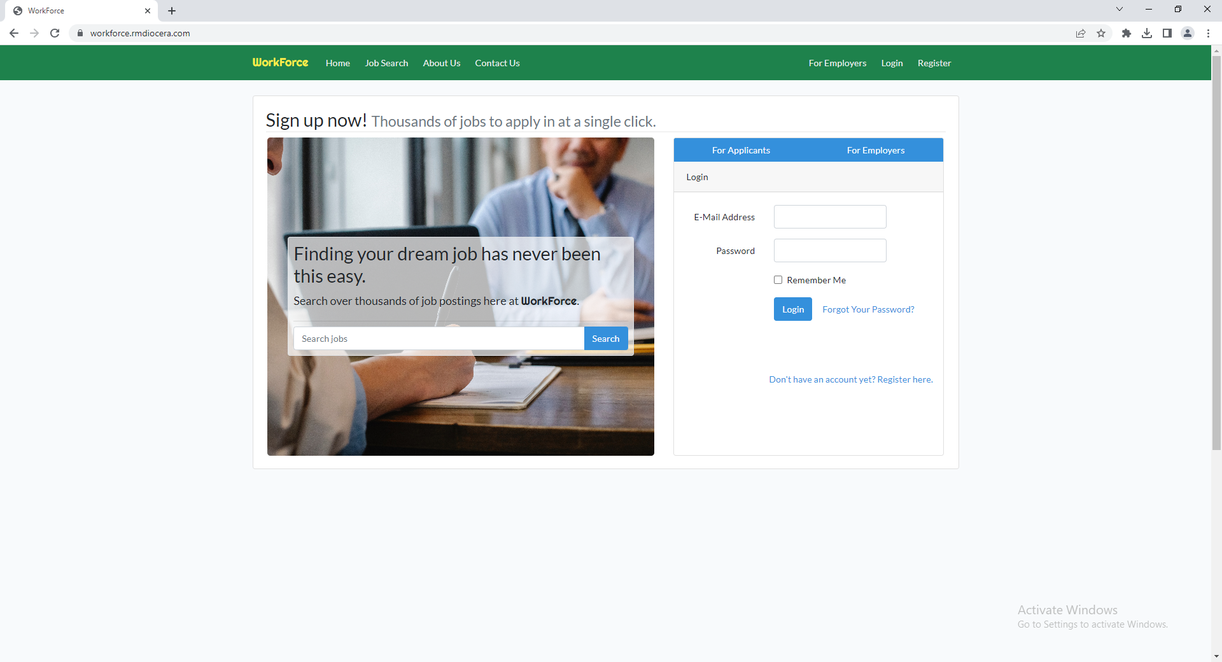Click the page vertical scrollbar

(x=1216, y=255)
